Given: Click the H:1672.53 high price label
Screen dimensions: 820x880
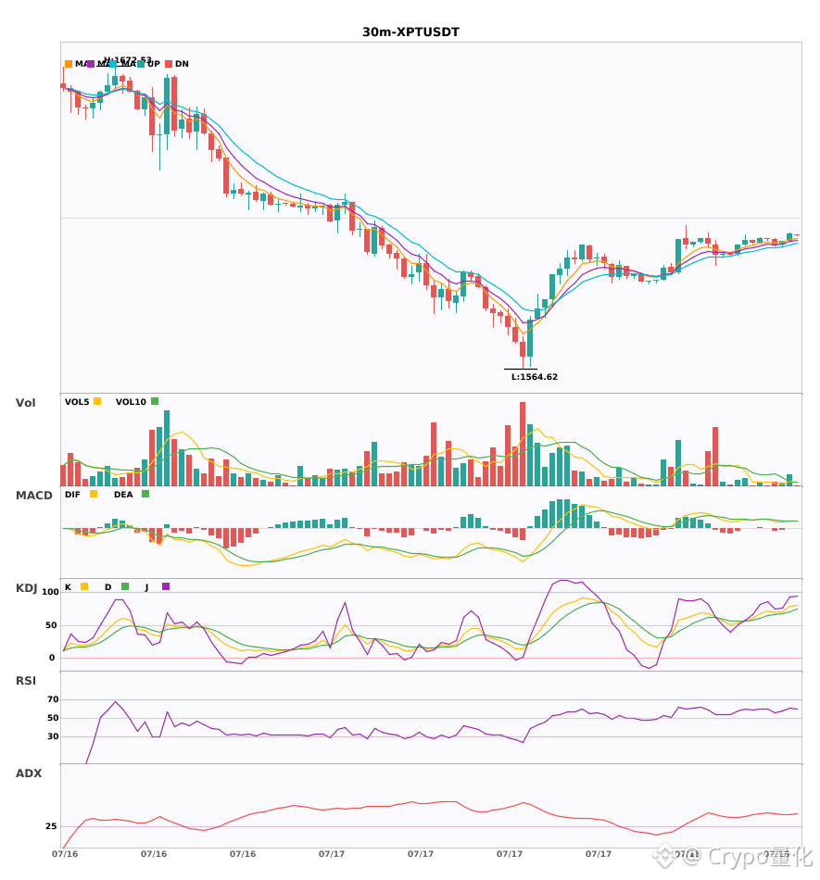Looking at the screenshot, I should click(128, 59).
